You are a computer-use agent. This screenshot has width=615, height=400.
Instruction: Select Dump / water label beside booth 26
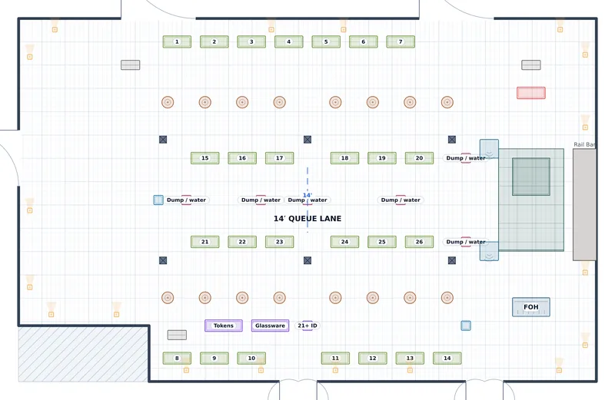466,242
